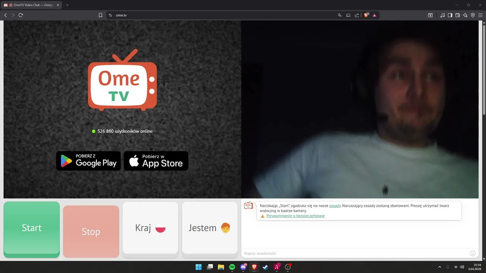
Task: Open Discord from taskbar
Action: [243, 267]
